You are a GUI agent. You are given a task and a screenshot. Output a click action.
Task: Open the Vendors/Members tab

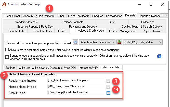tap(26, 22)
